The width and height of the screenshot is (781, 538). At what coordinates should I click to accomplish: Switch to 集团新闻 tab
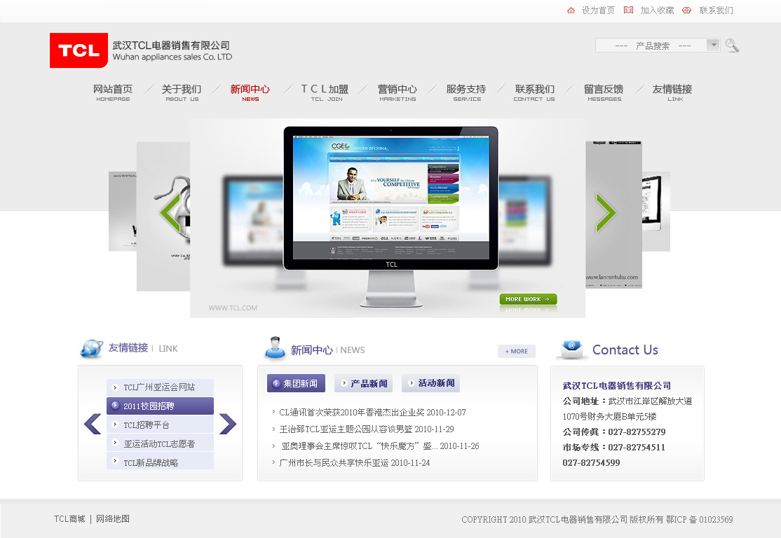[297, 383]
